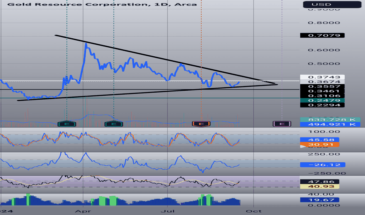Click the 19.67 indicator value label
The height and width of the screenshot is (215, 365).
[x=320, y=200]
